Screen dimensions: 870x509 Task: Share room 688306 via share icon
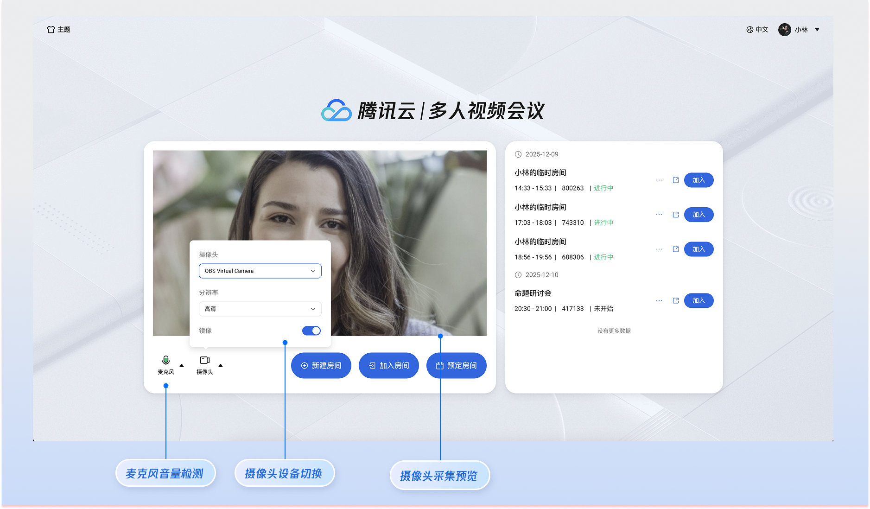pyautogui.click(x=676, y=249)
